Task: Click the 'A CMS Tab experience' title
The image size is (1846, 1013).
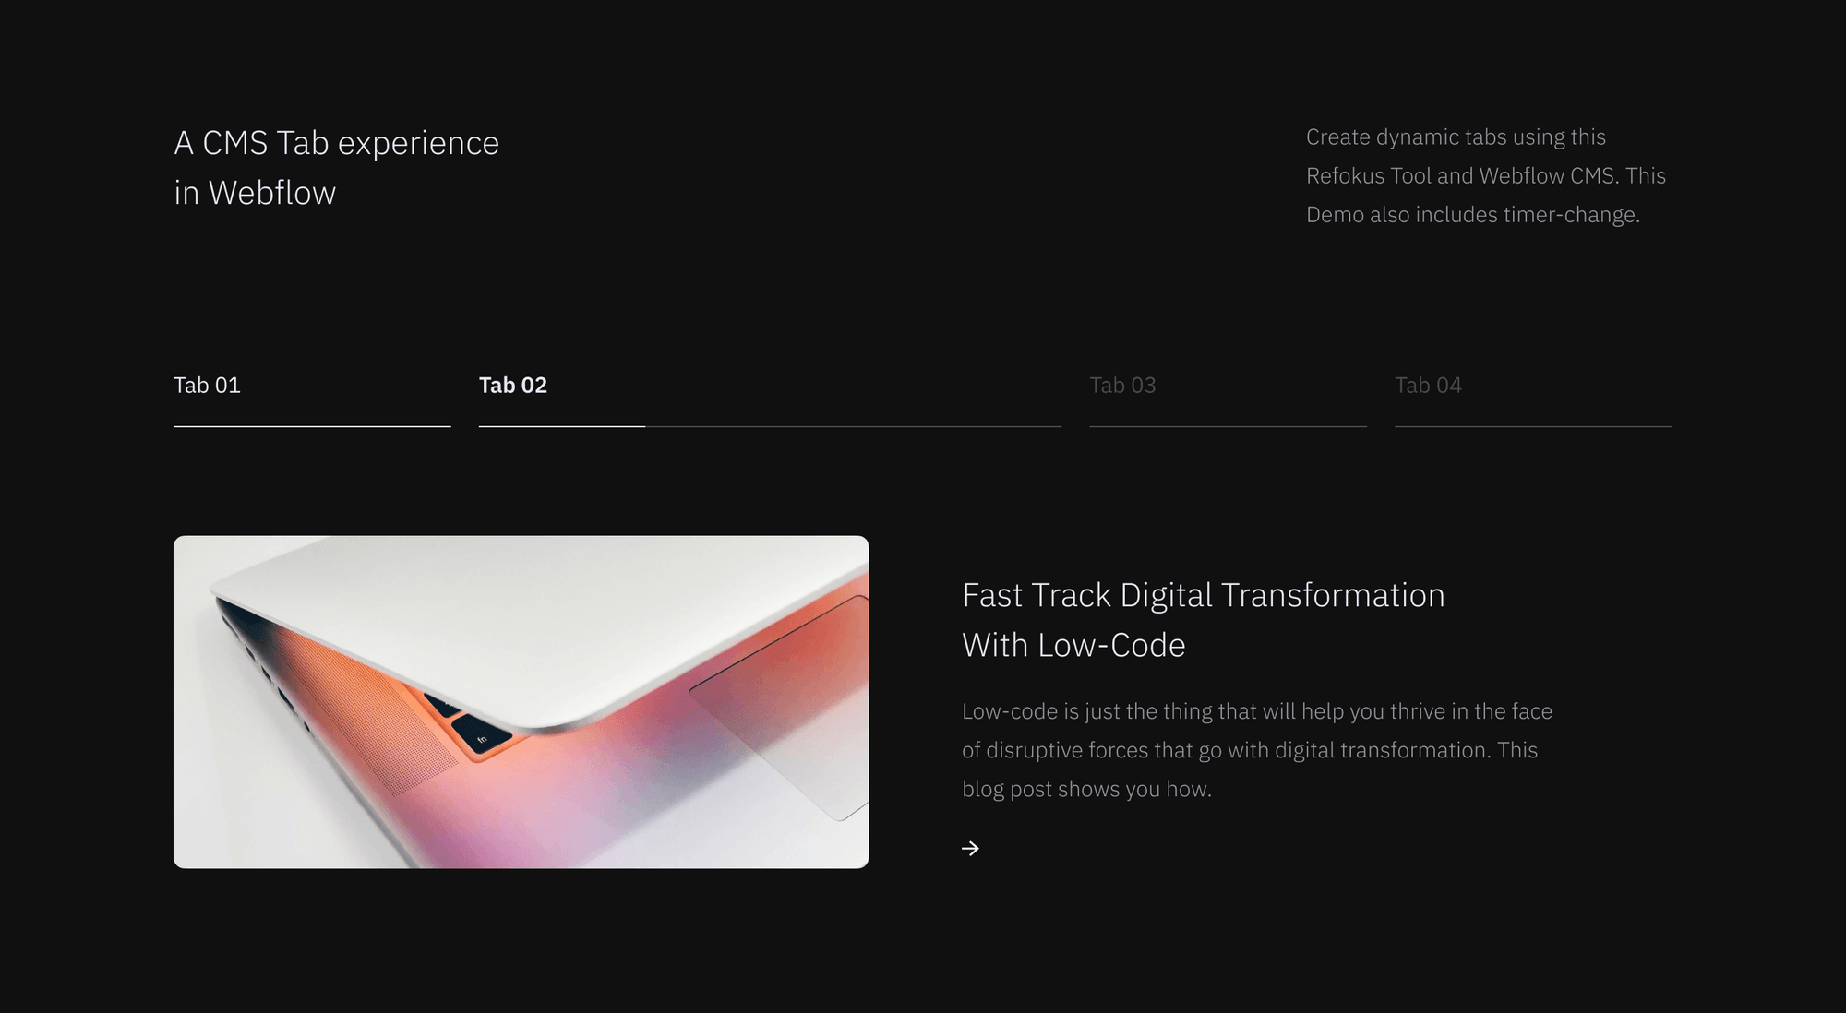Action: tap(337, 143)
